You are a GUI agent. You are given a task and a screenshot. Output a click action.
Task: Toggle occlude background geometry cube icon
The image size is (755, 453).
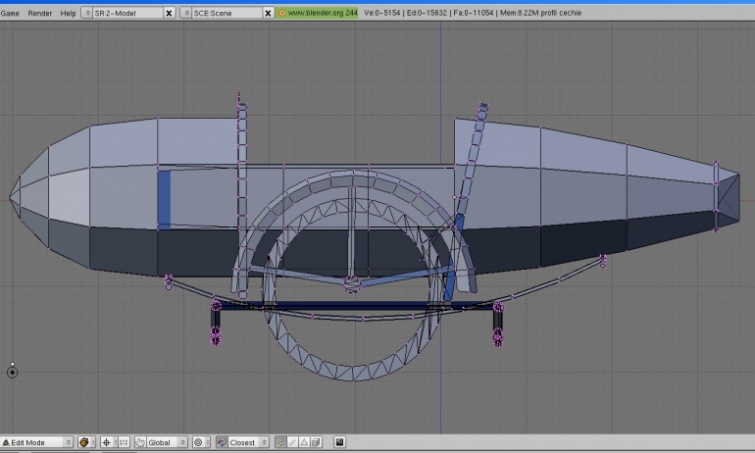(x=316, y=442)
